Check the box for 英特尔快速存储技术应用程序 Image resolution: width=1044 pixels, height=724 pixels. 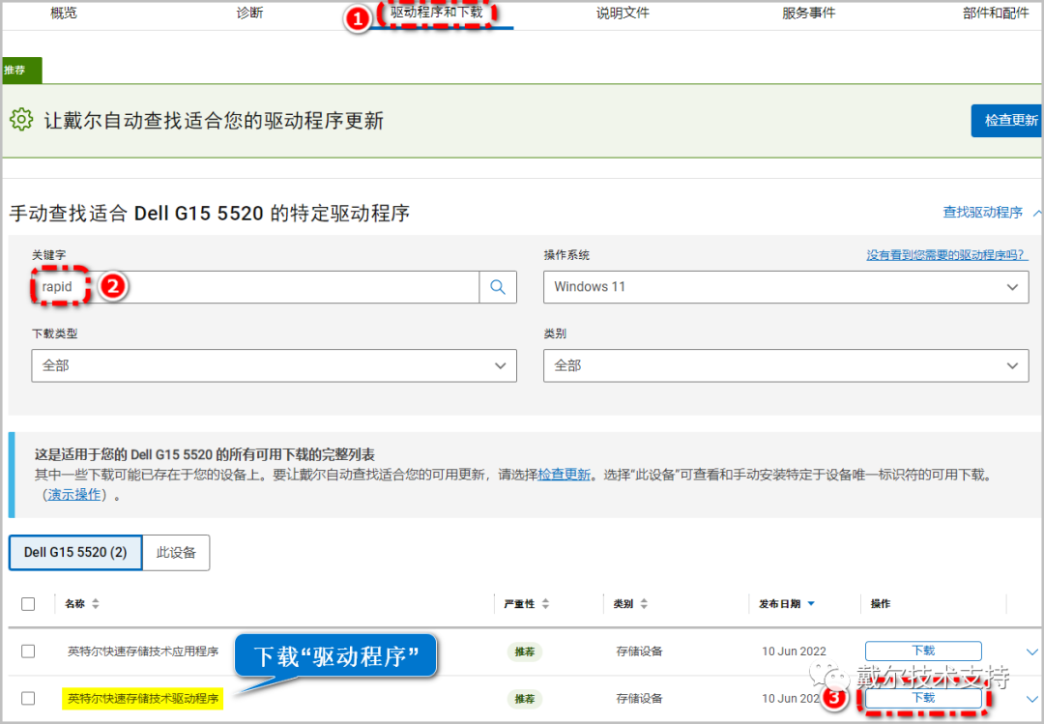click(x=28, y=652)
